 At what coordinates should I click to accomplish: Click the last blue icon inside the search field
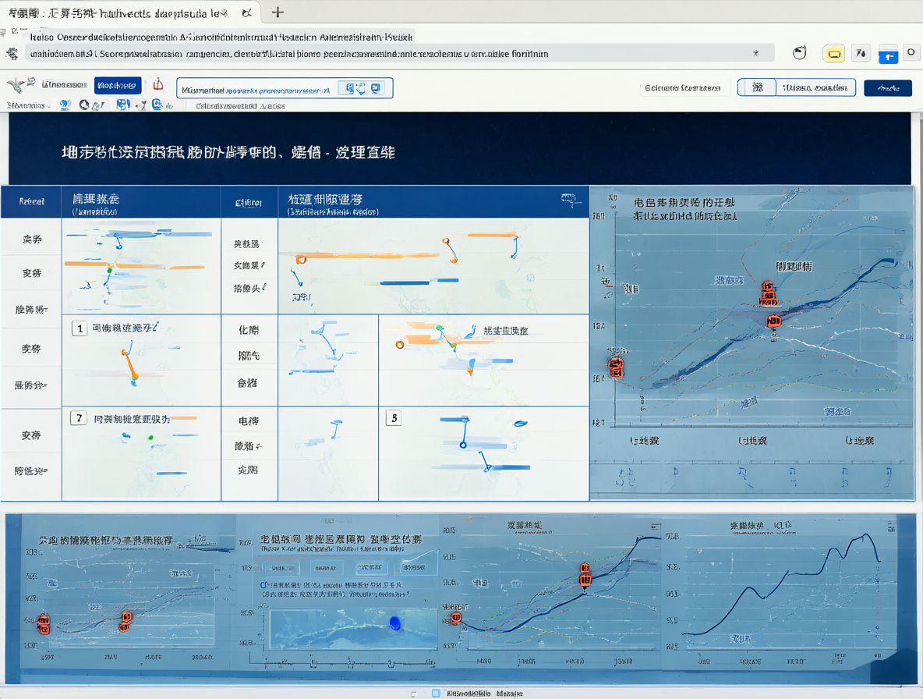[376, 88]
